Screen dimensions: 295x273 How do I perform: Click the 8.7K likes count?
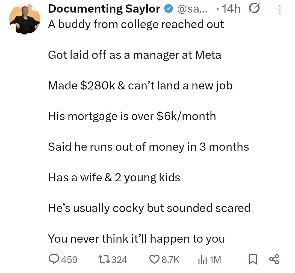(170, 259)
